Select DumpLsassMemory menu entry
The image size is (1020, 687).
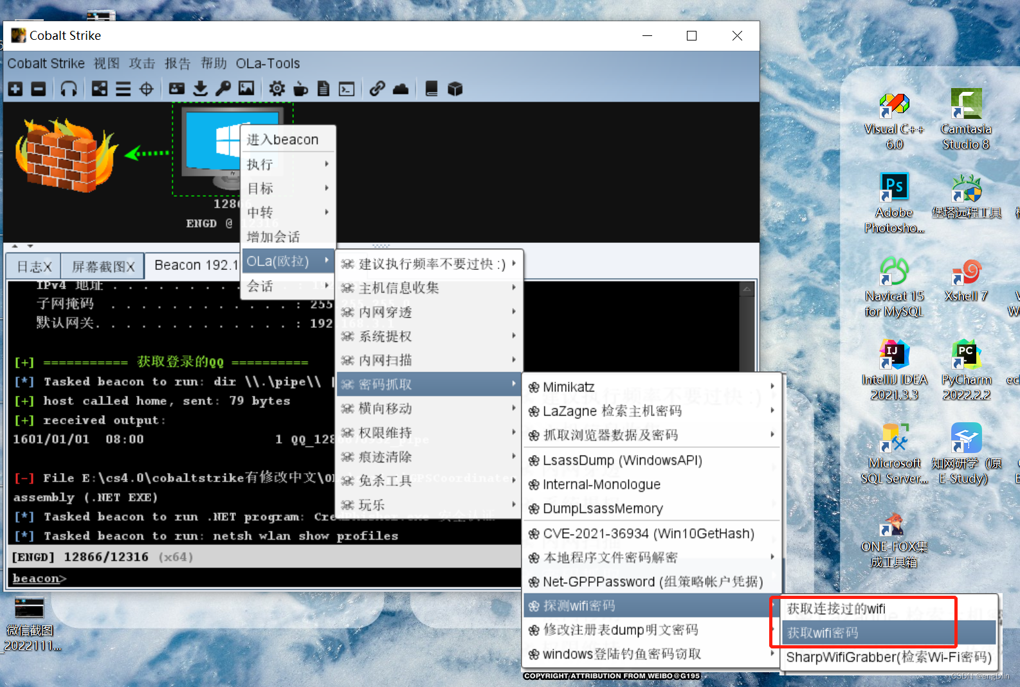click(651, 508)
